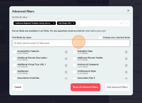Click Reset all advanced filters button
Image resolution: width=142 pixels, height=103 pixels.
click(85, 87)
